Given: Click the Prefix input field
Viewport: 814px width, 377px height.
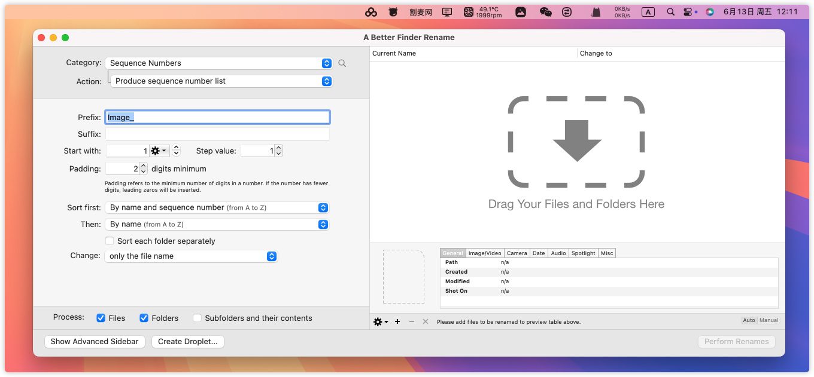Looking at the screenshot, I should click(217, 117).
